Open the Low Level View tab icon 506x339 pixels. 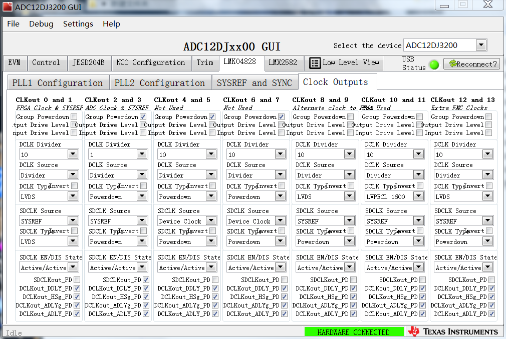[315, 63]
